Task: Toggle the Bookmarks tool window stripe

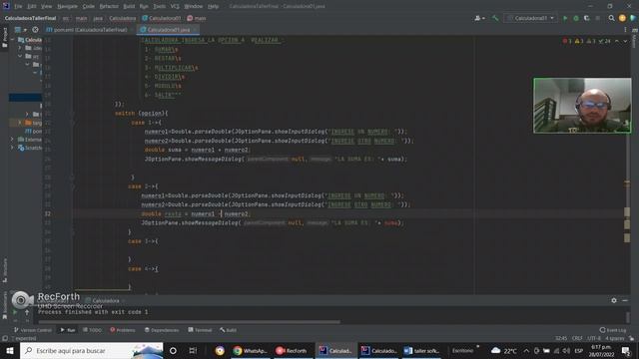Action: click(x=4, y=305)
